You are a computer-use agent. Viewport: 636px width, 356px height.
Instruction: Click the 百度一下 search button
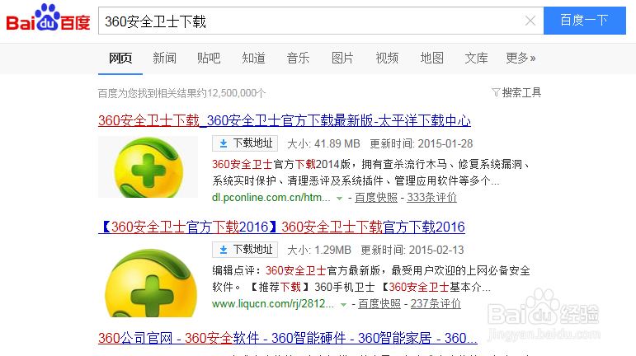pos(585,21)
